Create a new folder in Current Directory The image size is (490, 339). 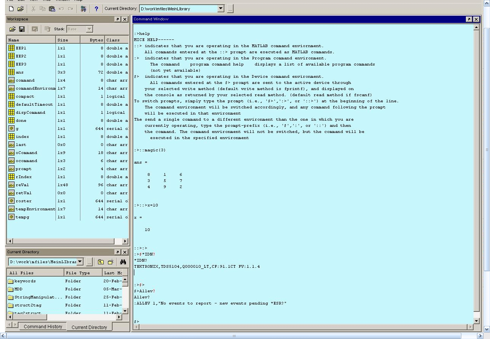click(x=111, y=262)
